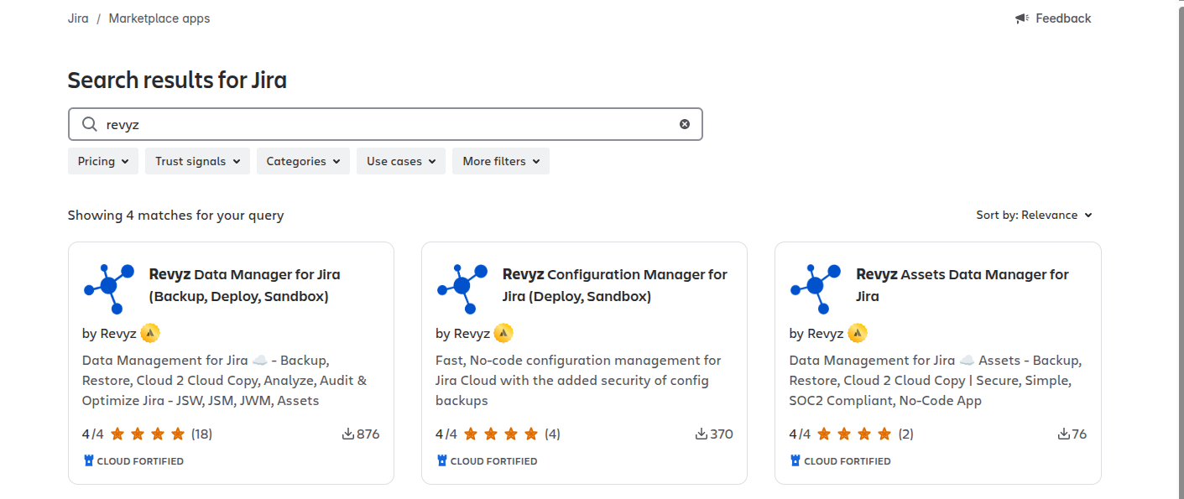Clear the search field with X icon
1184x499 pixels.
685,124
